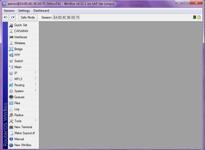Expand the MPLS submenu arrow

click(36, 79)
